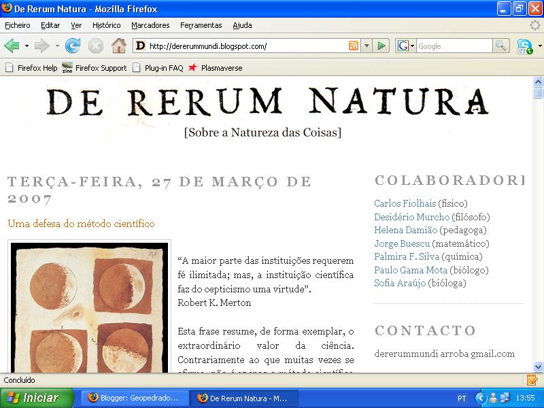Screen dimensions: 544x408
Task: Open the search engine chooser dropdown
Action: pos(413,46)
